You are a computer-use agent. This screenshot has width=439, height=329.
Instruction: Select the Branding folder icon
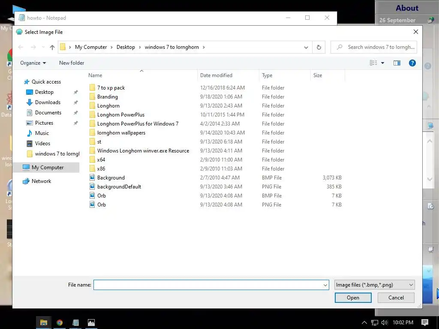coord(92,97)
